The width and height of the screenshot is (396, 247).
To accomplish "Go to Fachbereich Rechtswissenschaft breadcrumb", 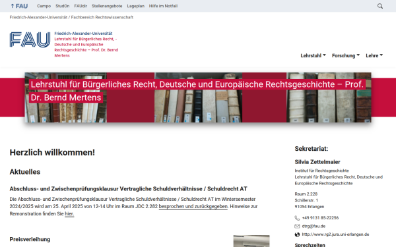I will coord(102,17).
